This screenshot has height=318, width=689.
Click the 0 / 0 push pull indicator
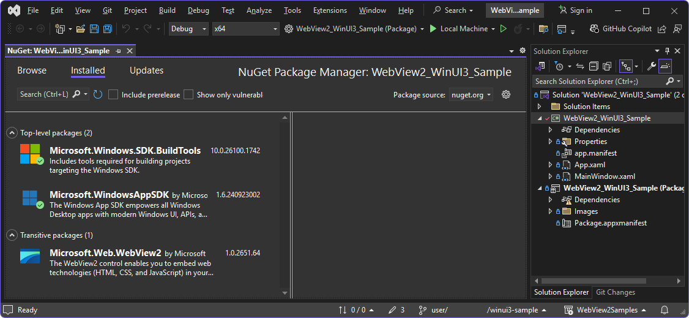[356, 309]
